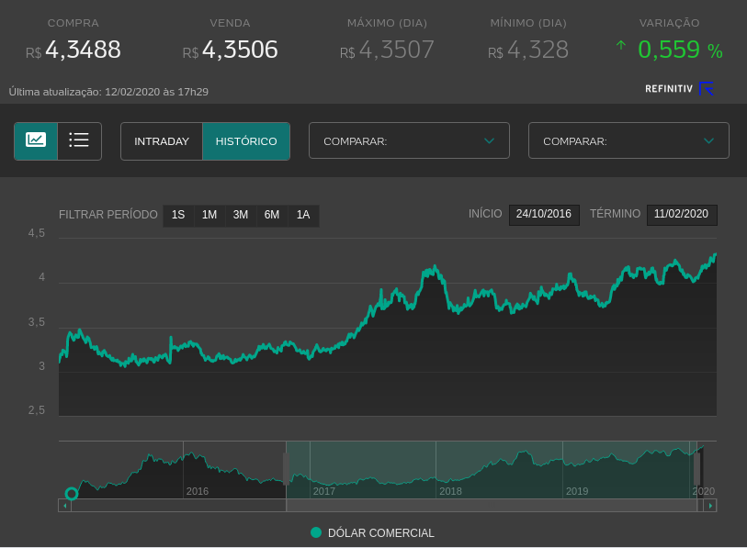Viewport: 747px width, 548px height.
Task: Click the Refinitiv logo
Action: tap(679, 89)
